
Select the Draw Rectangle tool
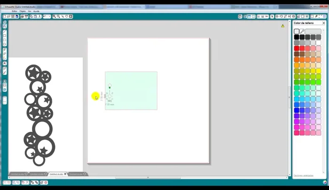[5, 35]
